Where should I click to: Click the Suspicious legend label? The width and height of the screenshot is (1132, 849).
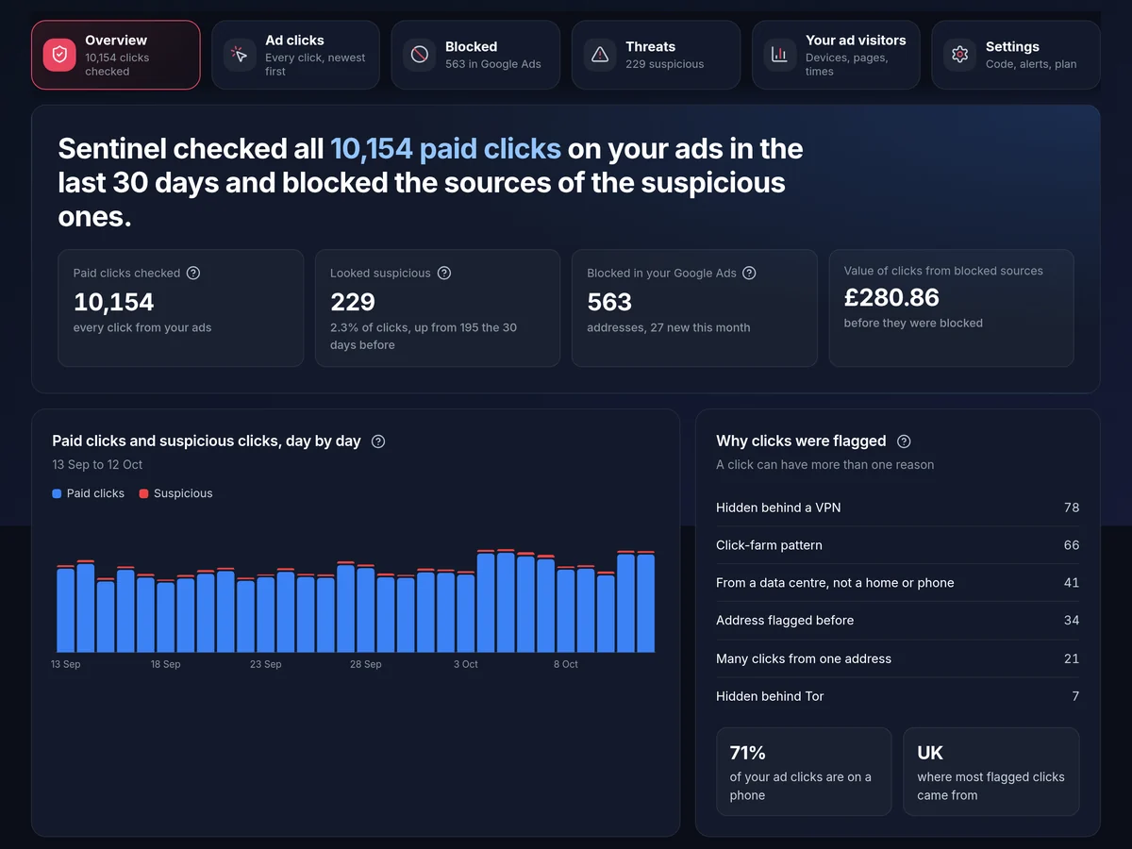(183, 493)
